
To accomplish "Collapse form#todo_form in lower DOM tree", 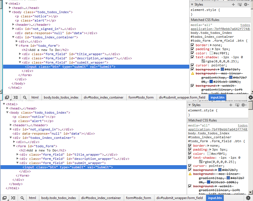I will 14,146.
